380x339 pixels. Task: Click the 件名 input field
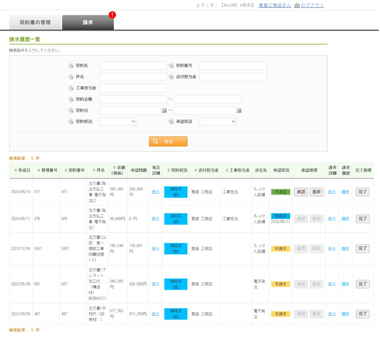click(133, 77)
